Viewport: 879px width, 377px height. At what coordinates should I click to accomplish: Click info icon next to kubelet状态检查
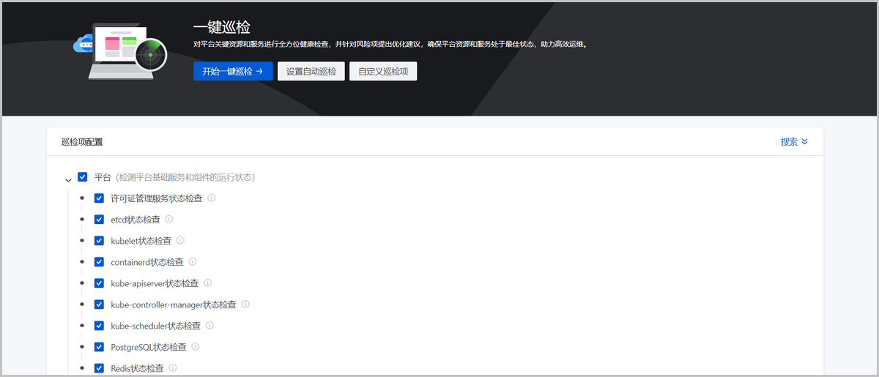[x=180, y=240]
